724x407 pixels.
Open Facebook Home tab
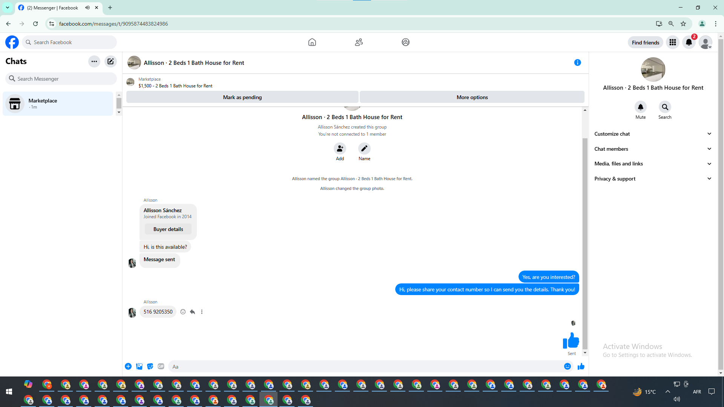[x=312, y=42]
